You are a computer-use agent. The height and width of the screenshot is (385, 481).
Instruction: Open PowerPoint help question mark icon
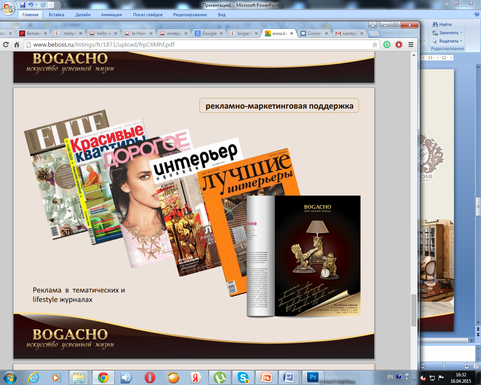477,14
